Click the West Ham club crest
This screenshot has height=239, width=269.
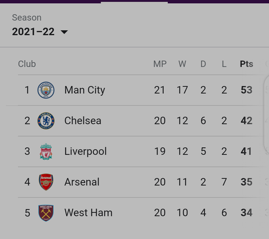pos(46,213)
